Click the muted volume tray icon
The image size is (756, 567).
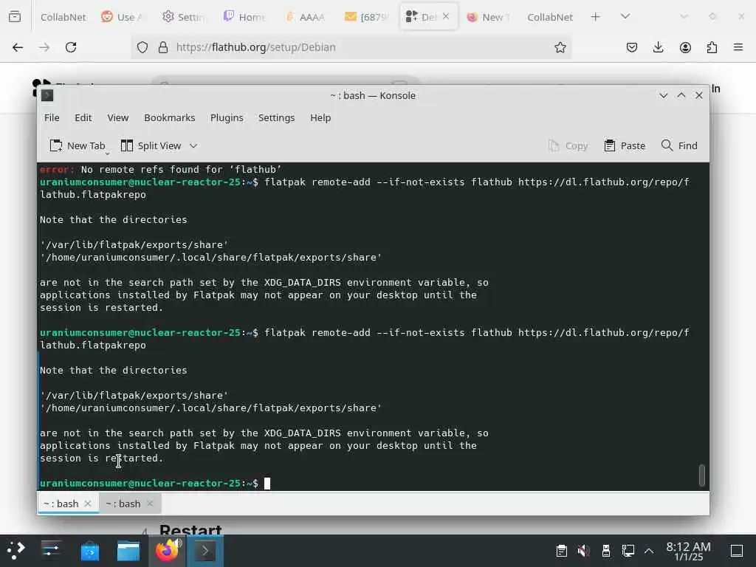[x=583, y=551]
